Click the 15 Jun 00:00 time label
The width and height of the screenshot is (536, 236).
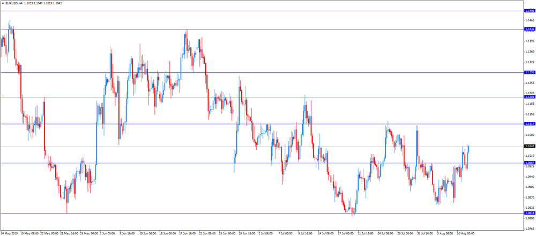(x=168, y=233)
